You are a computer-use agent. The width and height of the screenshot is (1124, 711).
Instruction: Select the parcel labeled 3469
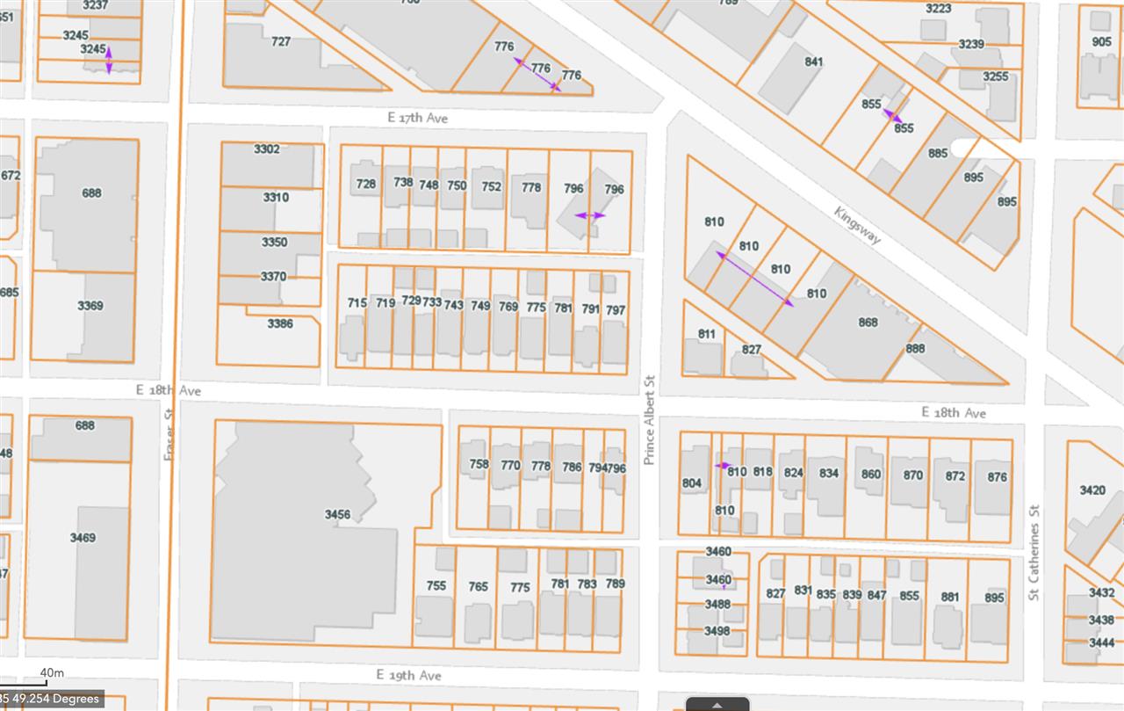coord(83,537)
